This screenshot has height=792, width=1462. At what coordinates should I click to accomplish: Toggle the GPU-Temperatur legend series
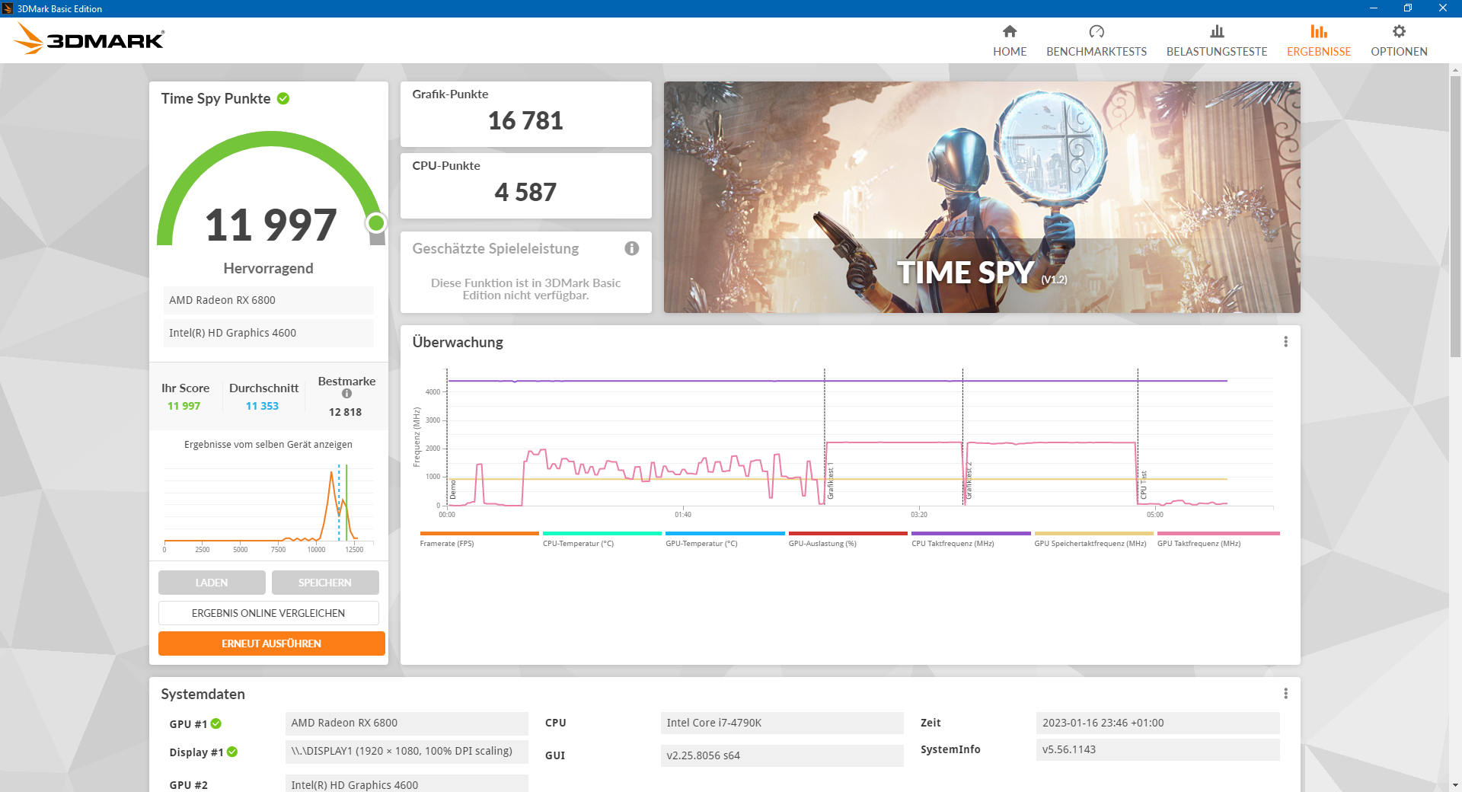tap(725, 538)
